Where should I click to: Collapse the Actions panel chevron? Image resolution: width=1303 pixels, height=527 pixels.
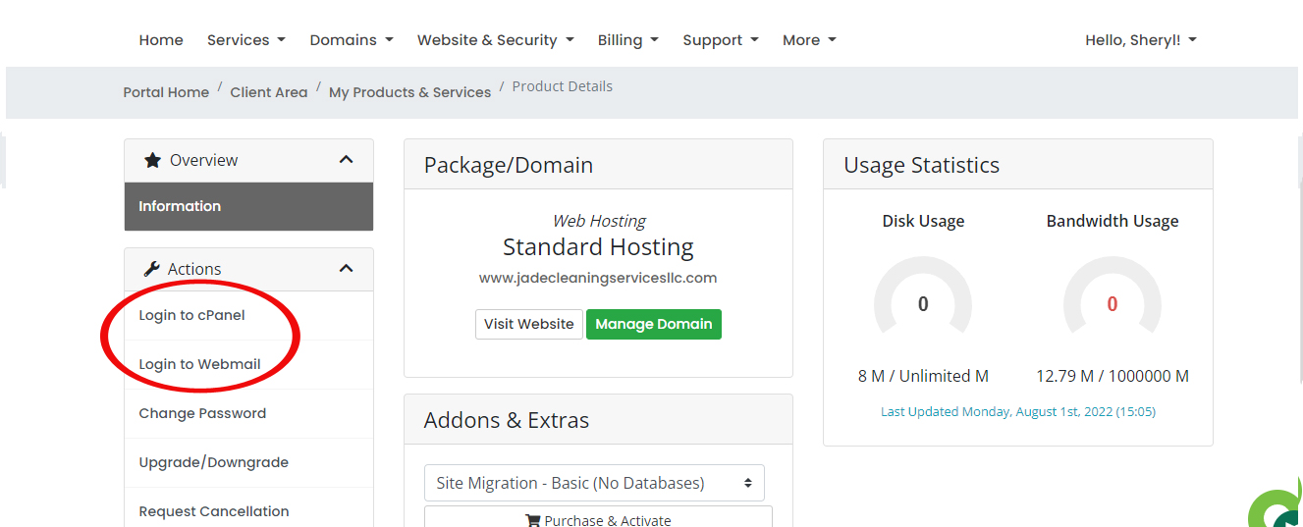tap(346, 269)
